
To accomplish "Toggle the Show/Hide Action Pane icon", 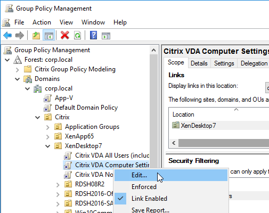I will point(106,36).
